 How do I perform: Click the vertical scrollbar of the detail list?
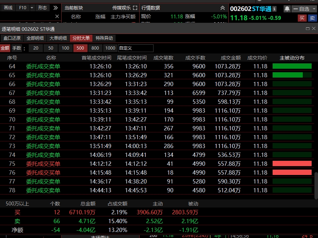point(316,186)
